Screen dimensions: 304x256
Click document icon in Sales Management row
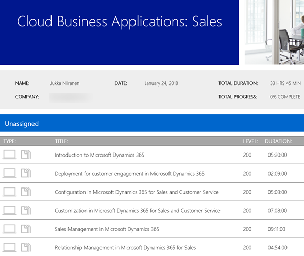click(26, 229)
